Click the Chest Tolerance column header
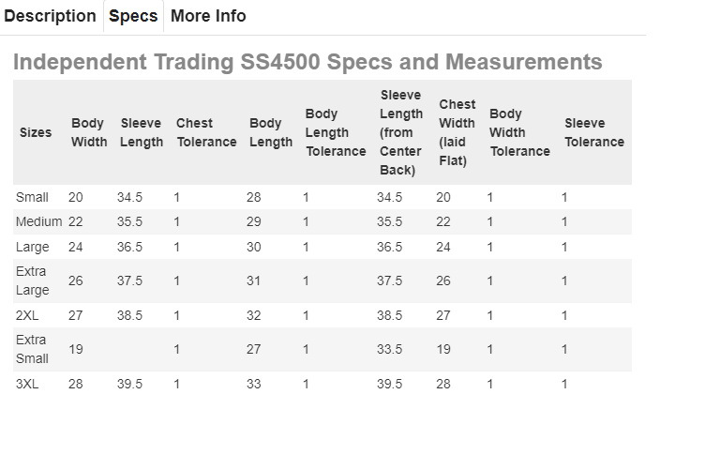 point(206,132)
